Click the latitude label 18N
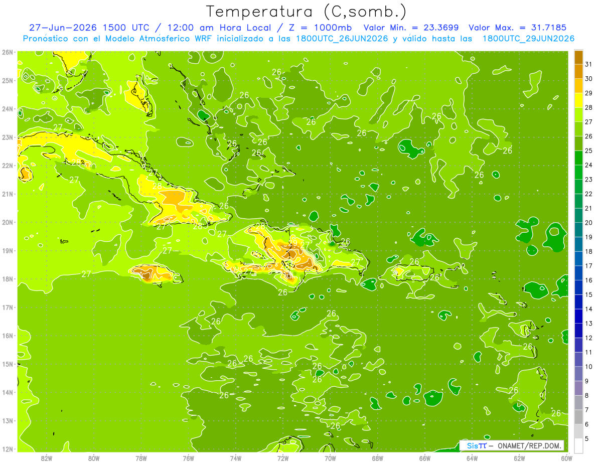Viewport: 602px width, 465px height. click(x=8, y=279)
